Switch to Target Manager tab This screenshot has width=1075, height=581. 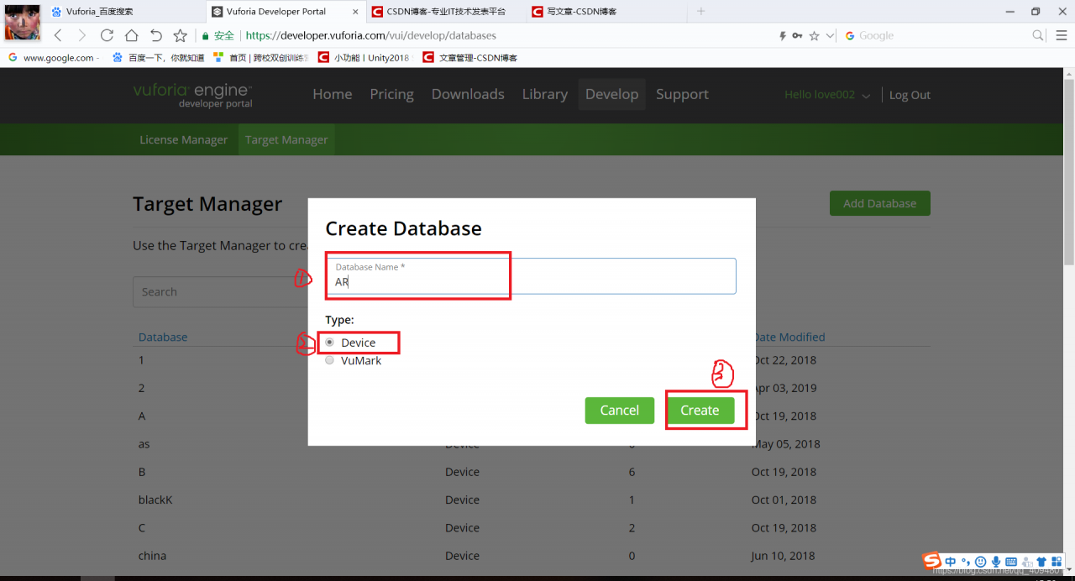coord(286,139)
